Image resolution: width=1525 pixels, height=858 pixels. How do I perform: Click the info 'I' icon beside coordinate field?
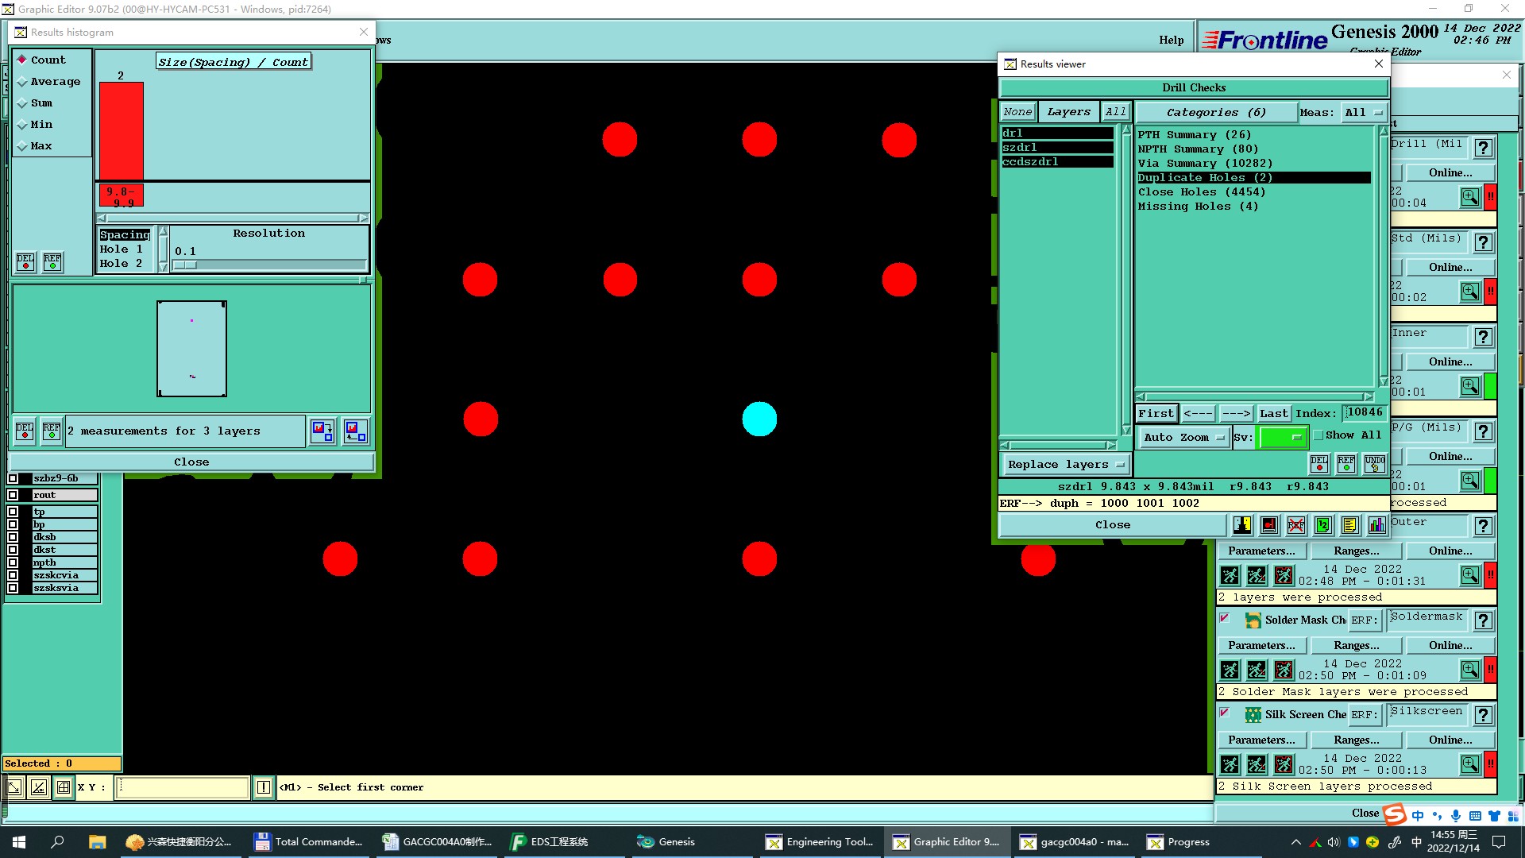pos(264,787)
